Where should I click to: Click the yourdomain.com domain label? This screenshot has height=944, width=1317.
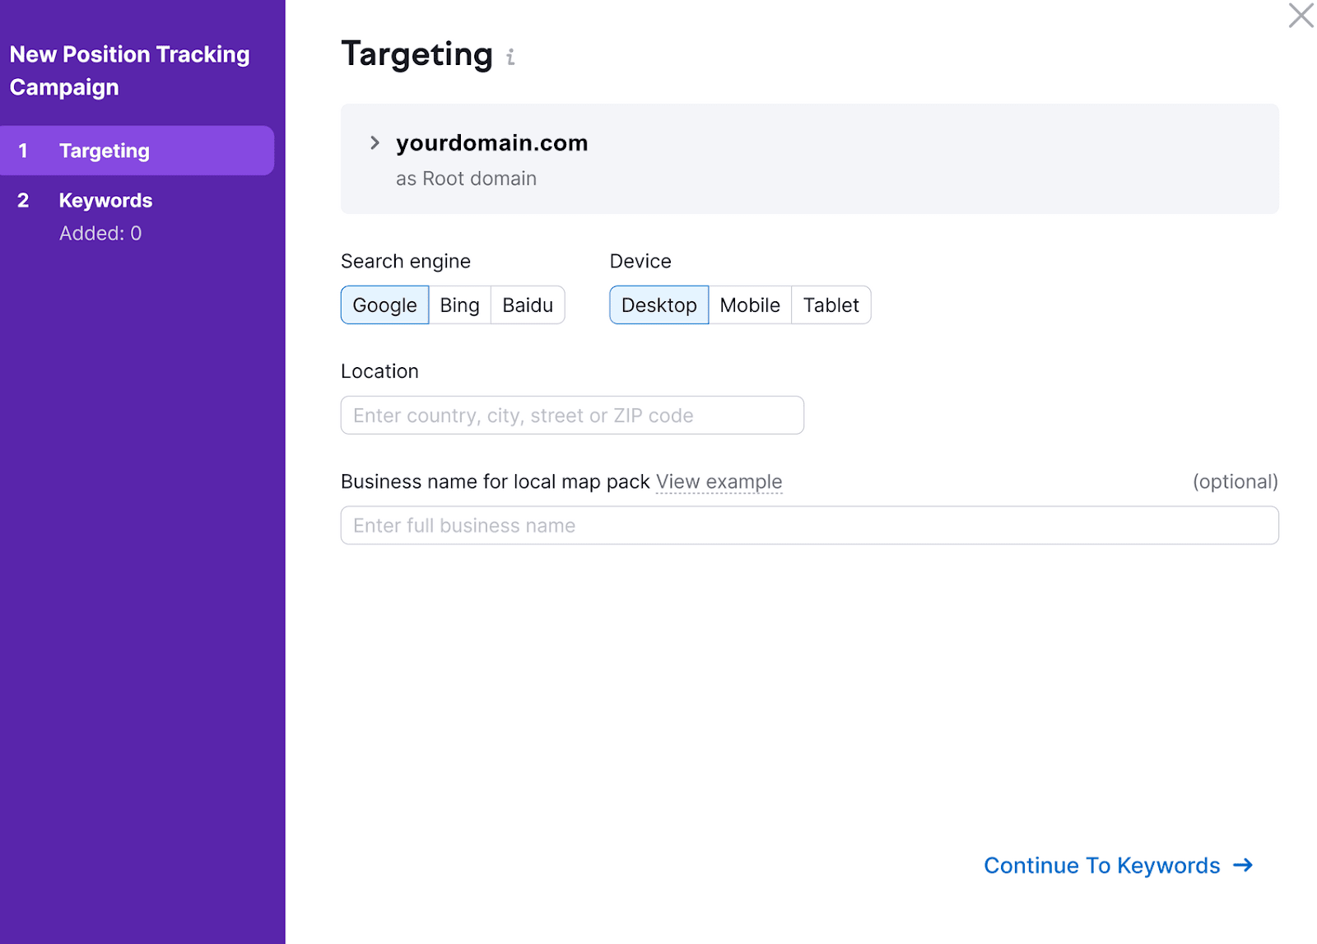point(491,142)
